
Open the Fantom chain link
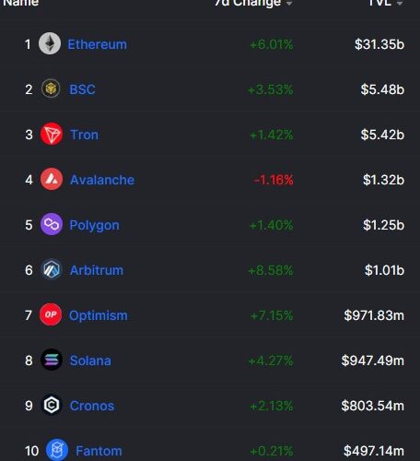99,451
